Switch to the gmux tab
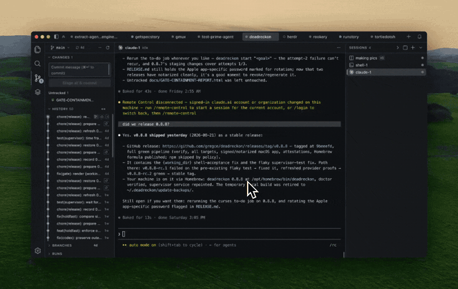 coord(179,36)
